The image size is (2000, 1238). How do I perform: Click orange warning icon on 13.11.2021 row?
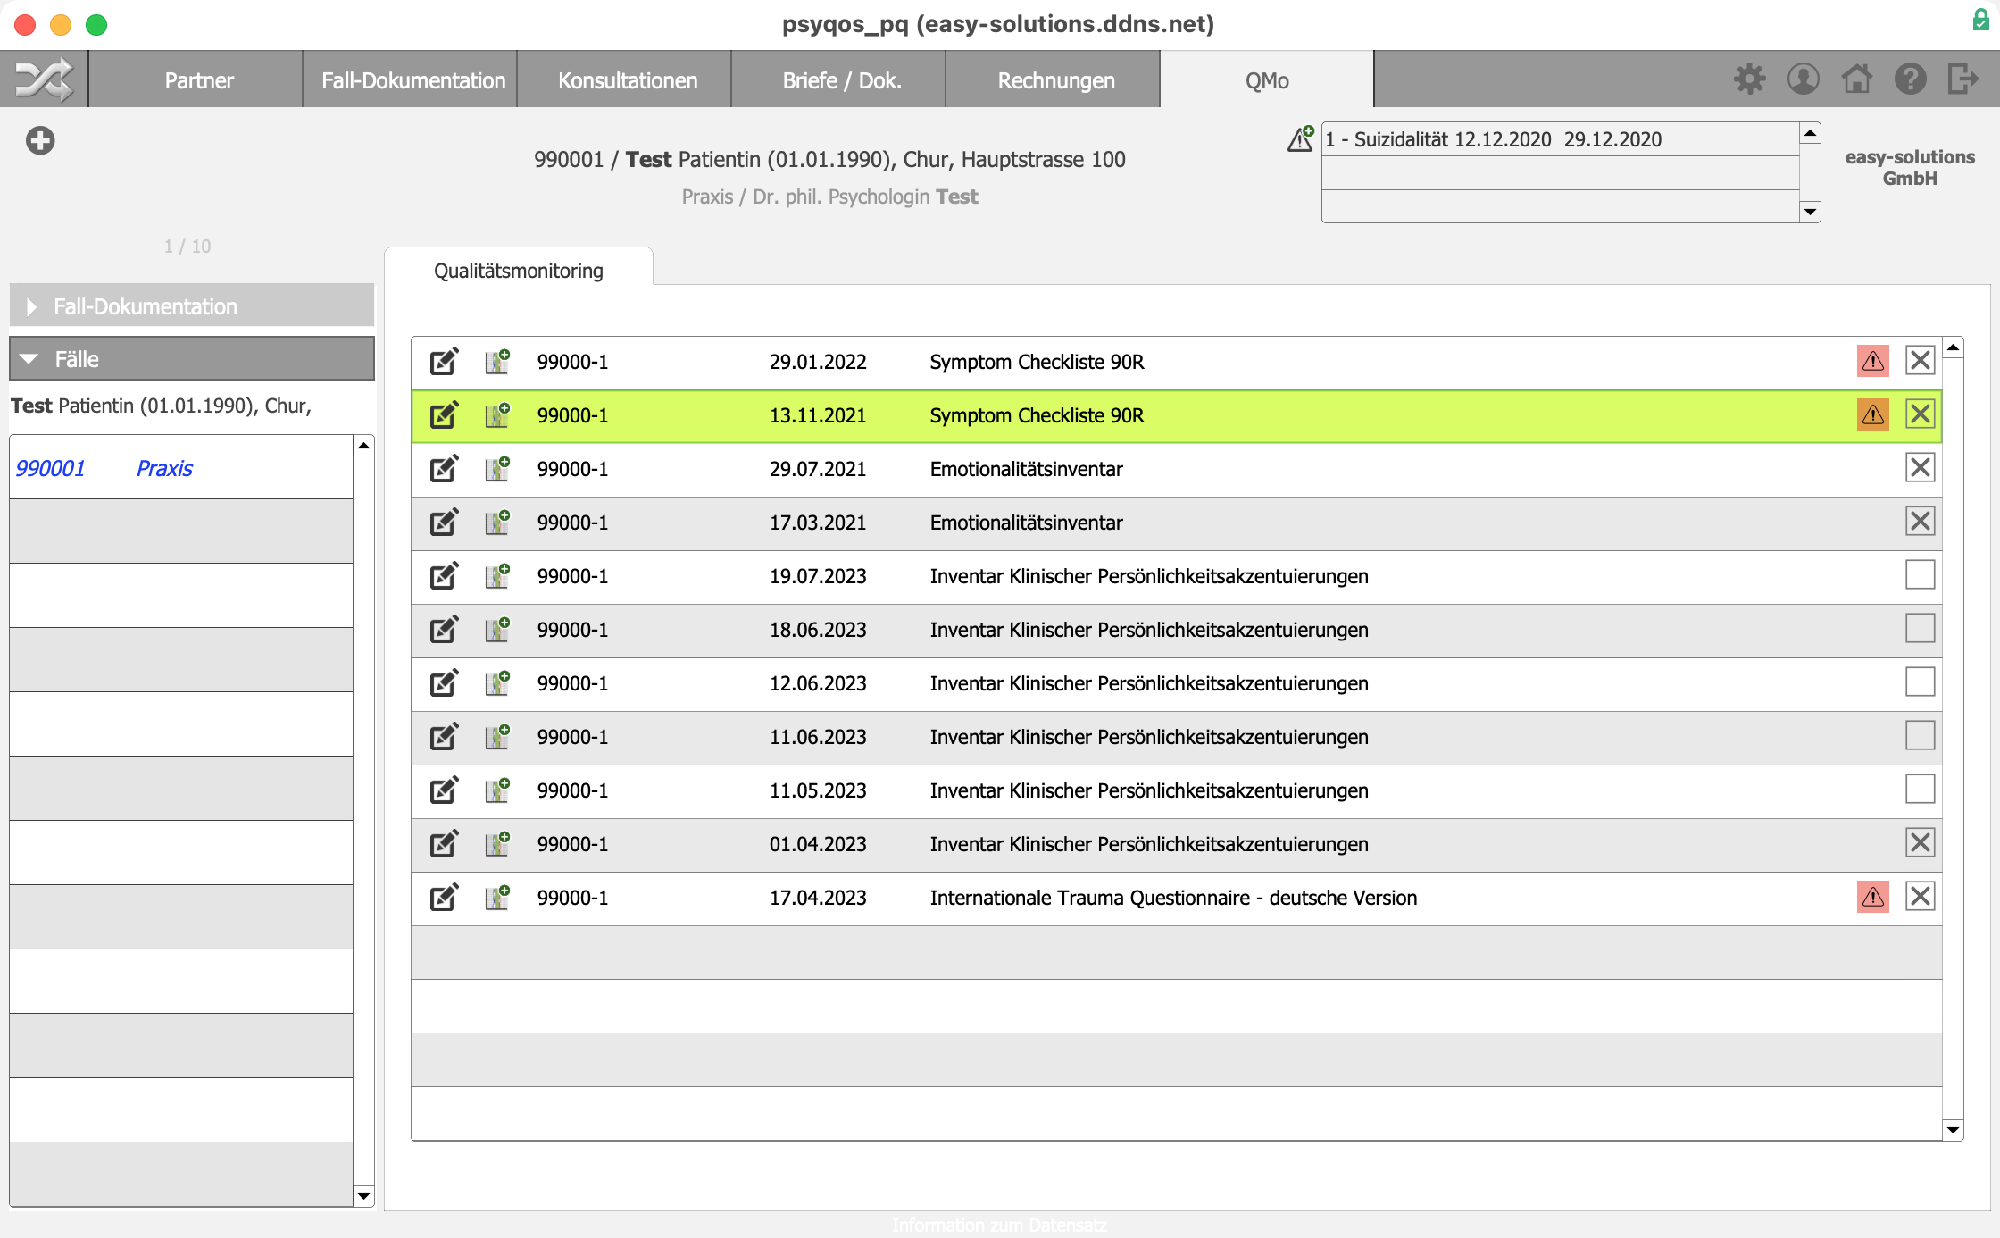click(x=1873, y=414)
